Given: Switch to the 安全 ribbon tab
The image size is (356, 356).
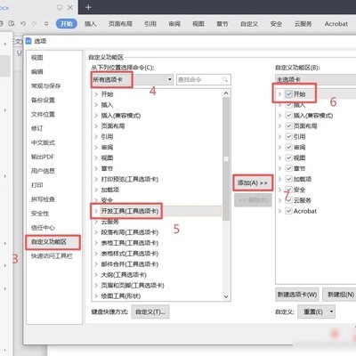Looking at the screenshot, I should tap(276, 24).
